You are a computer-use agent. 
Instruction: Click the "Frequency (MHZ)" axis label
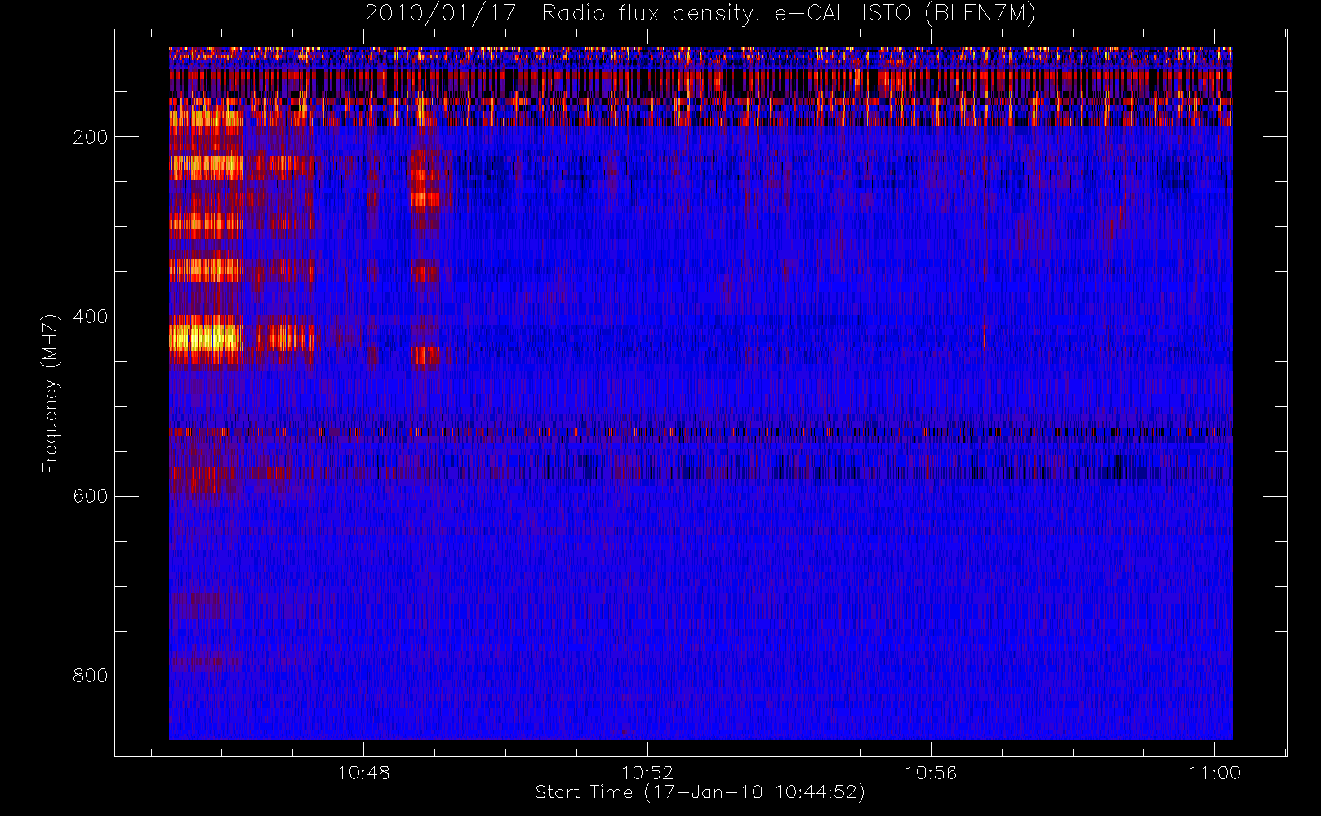pyautogui.click(x=51, y=393)
